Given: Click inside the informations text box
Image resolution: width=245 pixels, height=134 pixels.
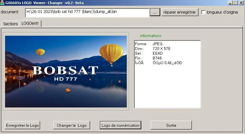Looking at the screenshot, I should pos(168,74).
